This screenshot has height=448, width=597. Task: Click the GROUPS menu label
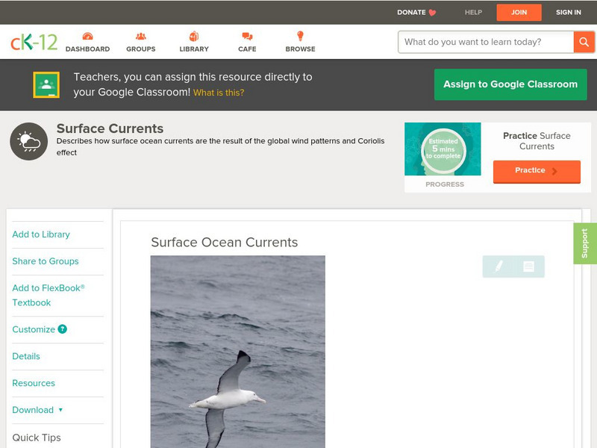[x=141, y=49]
